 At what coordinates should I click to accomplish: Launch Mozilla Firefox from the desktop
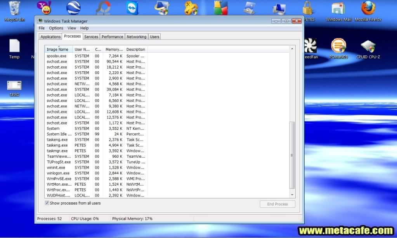368,9
